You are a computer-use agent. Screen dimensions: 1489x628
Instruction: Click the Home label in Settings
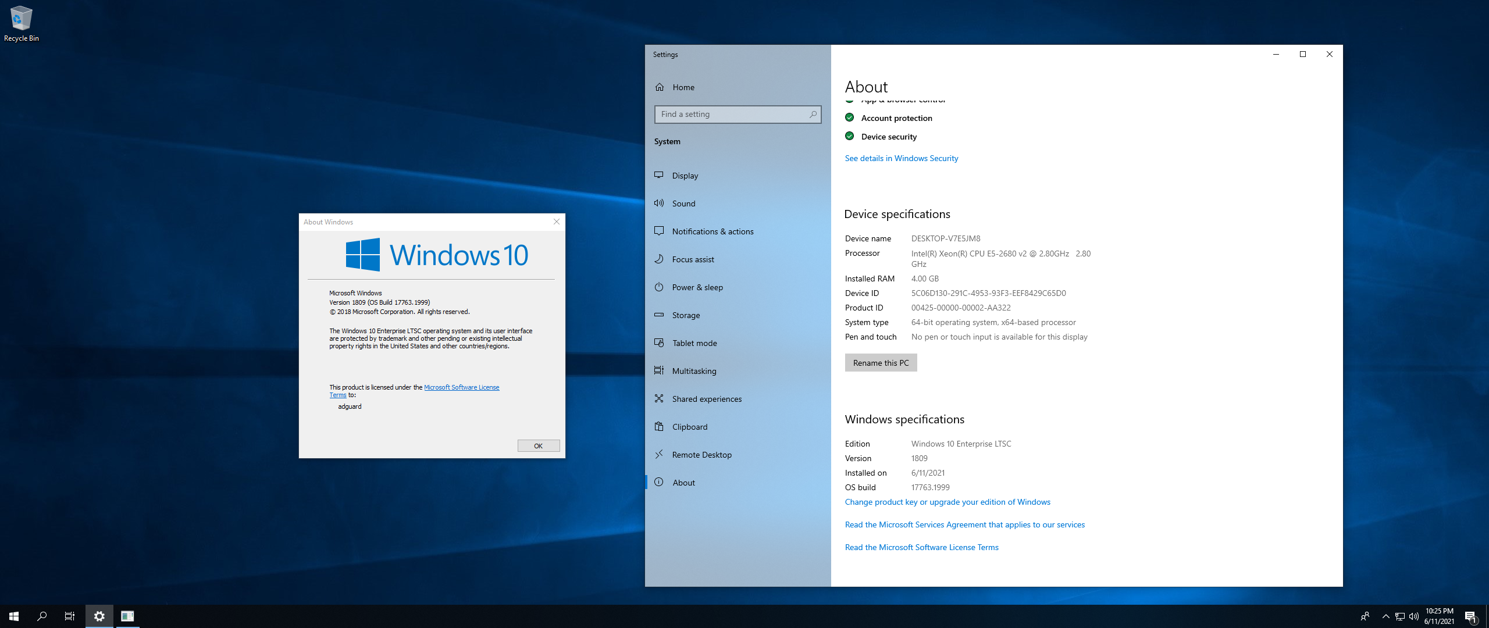[x=683, y=87]
